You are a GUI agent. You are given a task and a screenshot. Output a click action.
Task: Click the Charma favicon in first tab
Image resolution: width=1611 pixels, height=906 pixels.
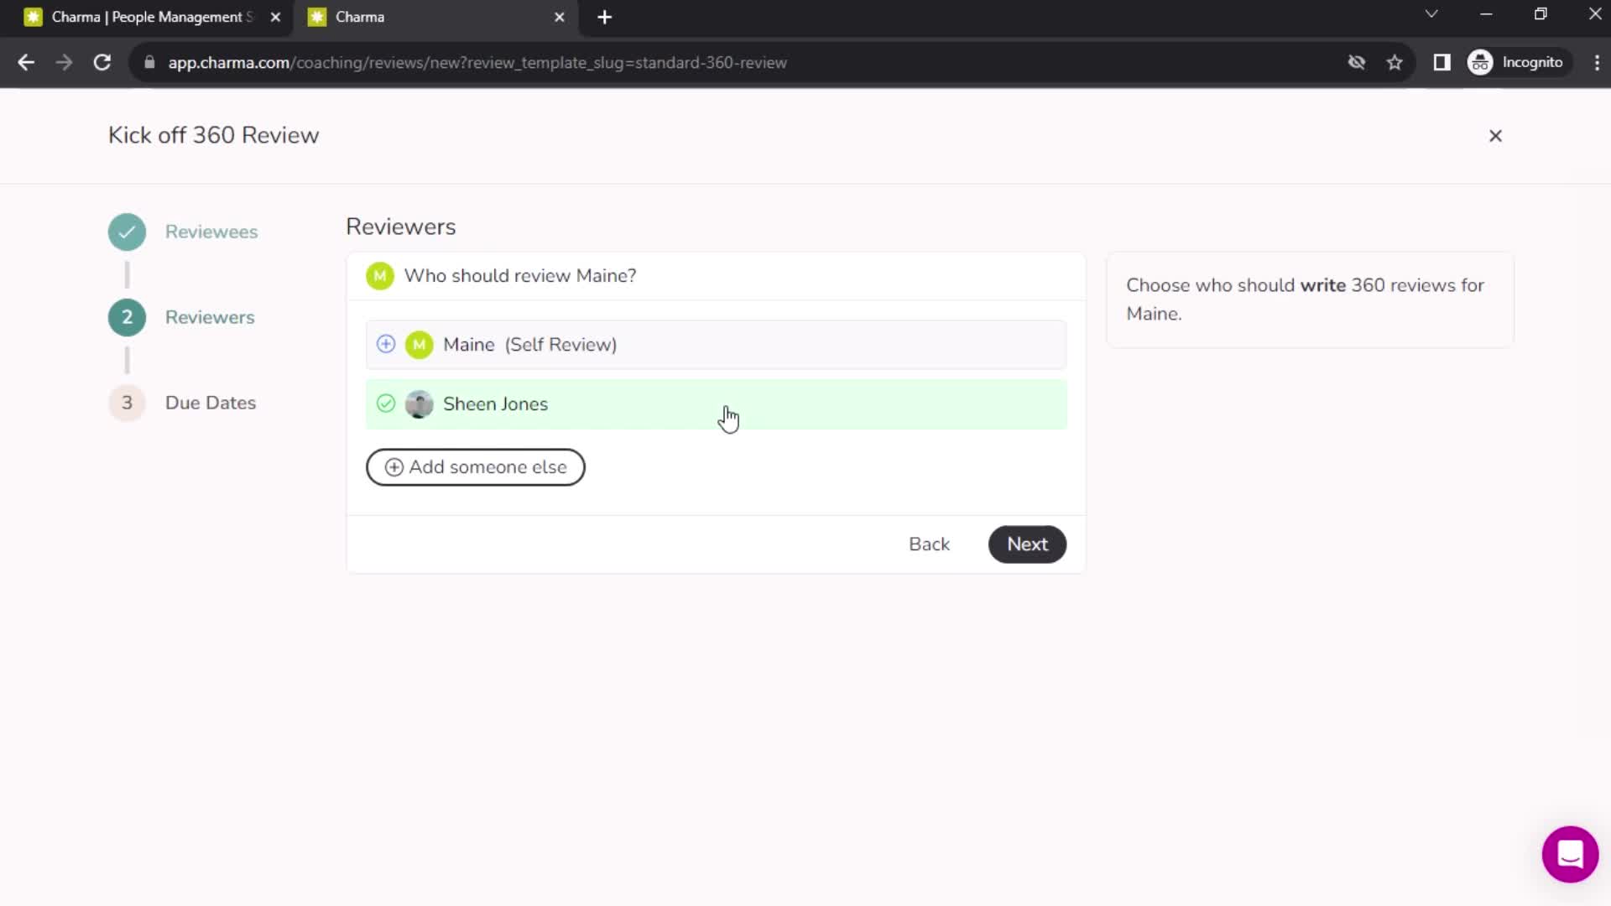pyautogui.click(x=32, y=17)
